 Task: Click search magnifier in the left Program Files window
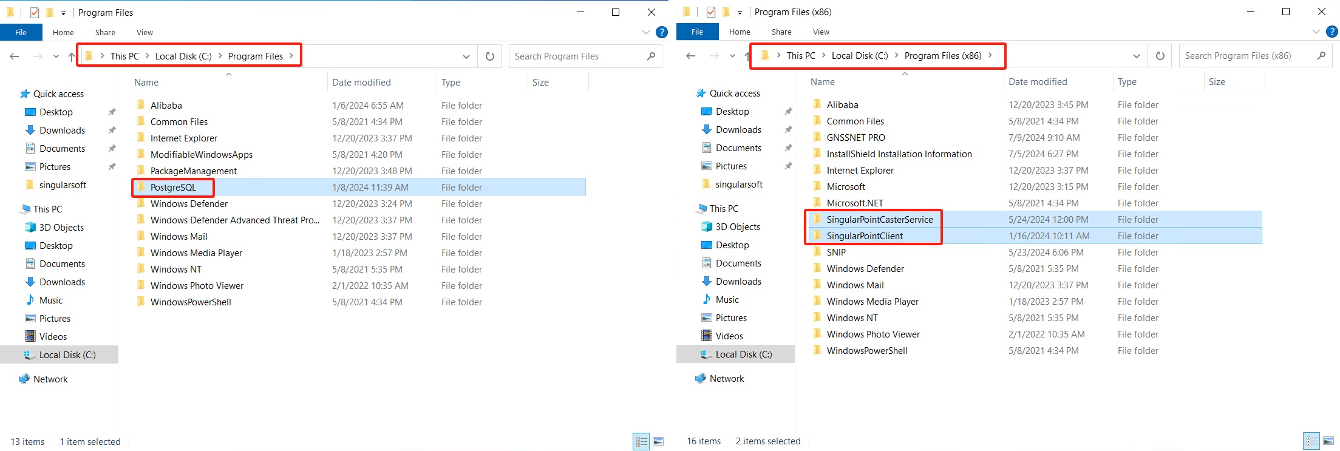tap(651, 56)
